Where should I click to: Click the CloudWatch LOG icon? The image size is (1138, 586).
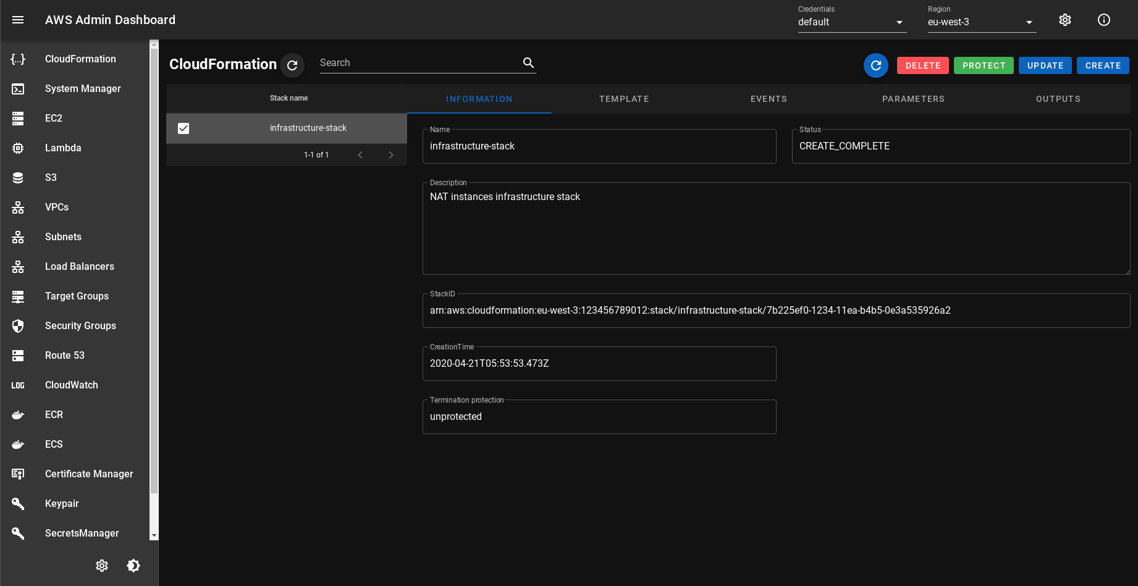click(18, 385)
